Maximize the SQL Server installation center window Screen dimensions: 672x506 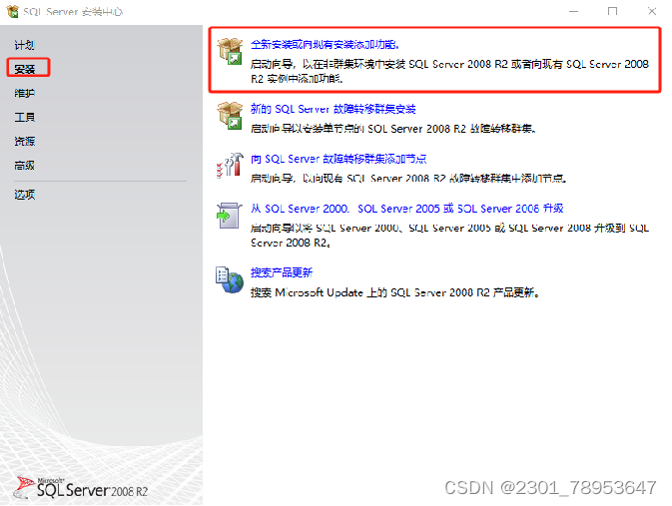(612, 11)
